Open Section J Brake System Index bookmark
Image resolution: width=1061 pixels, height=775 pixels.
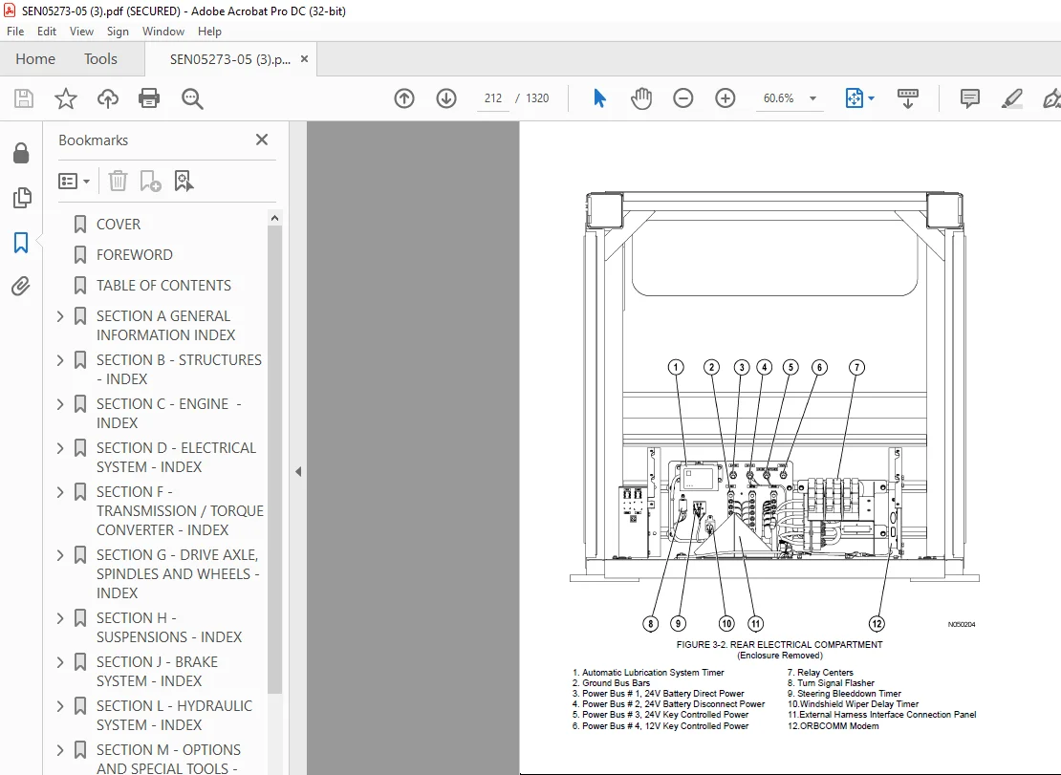[x=157, y=671]
